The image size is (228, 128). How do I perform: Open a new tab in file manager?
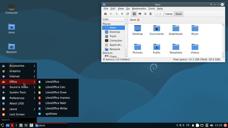click(x=105, y=14)
